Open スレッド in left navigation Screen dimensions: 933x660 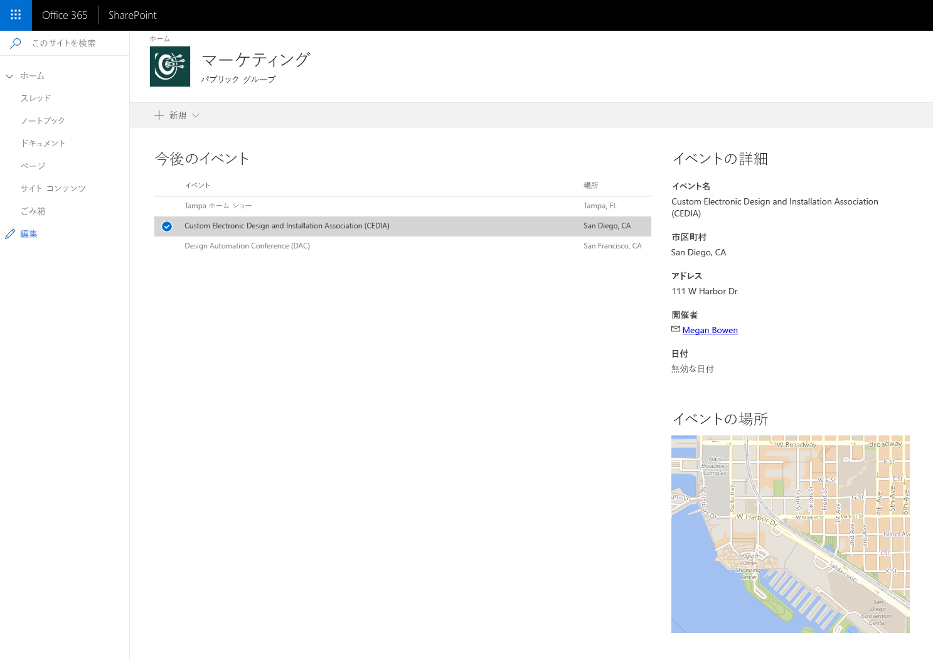[x=36, y=98]
